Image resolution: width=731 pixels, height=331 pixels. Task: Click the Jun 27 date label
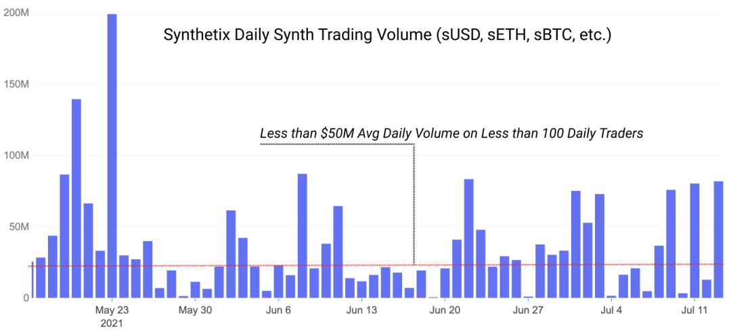(528, 310)
